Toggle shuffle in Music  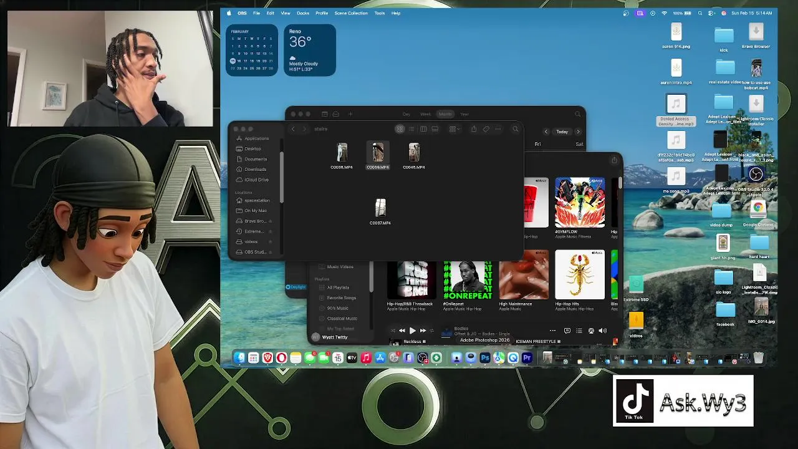tap(392, 331)
